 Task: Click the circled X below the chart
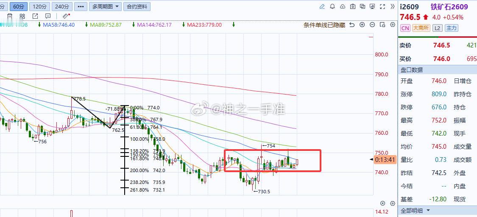(x=383, y=203)
